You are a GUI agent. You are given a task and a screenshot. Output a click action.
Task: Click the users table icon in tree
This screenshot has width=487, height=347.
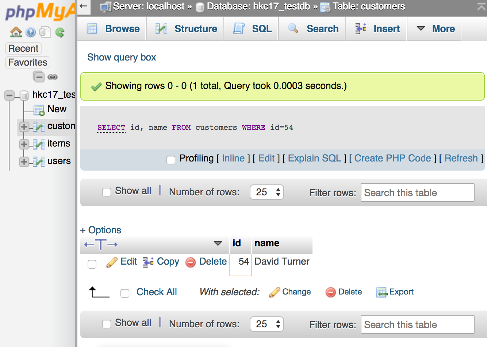[x=38, y=161]
